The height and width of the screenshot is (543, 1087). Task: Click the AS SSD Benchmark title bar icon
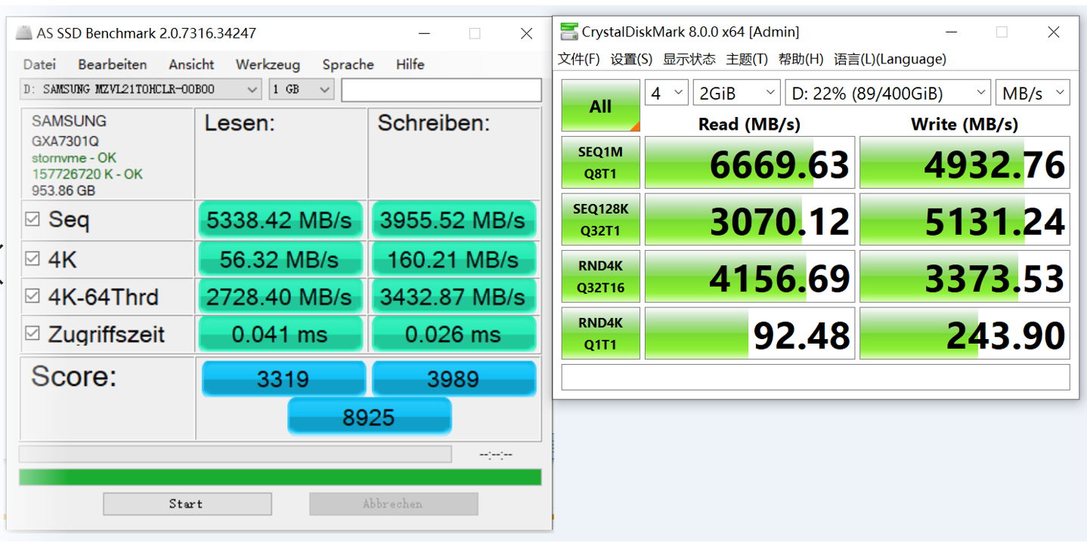(x=24, y=33)
